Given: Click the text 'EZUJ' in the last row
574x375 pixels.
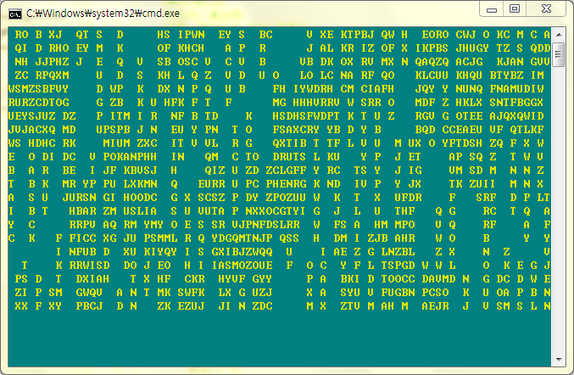Looking at the screenshot, I should tap(191, 306).
